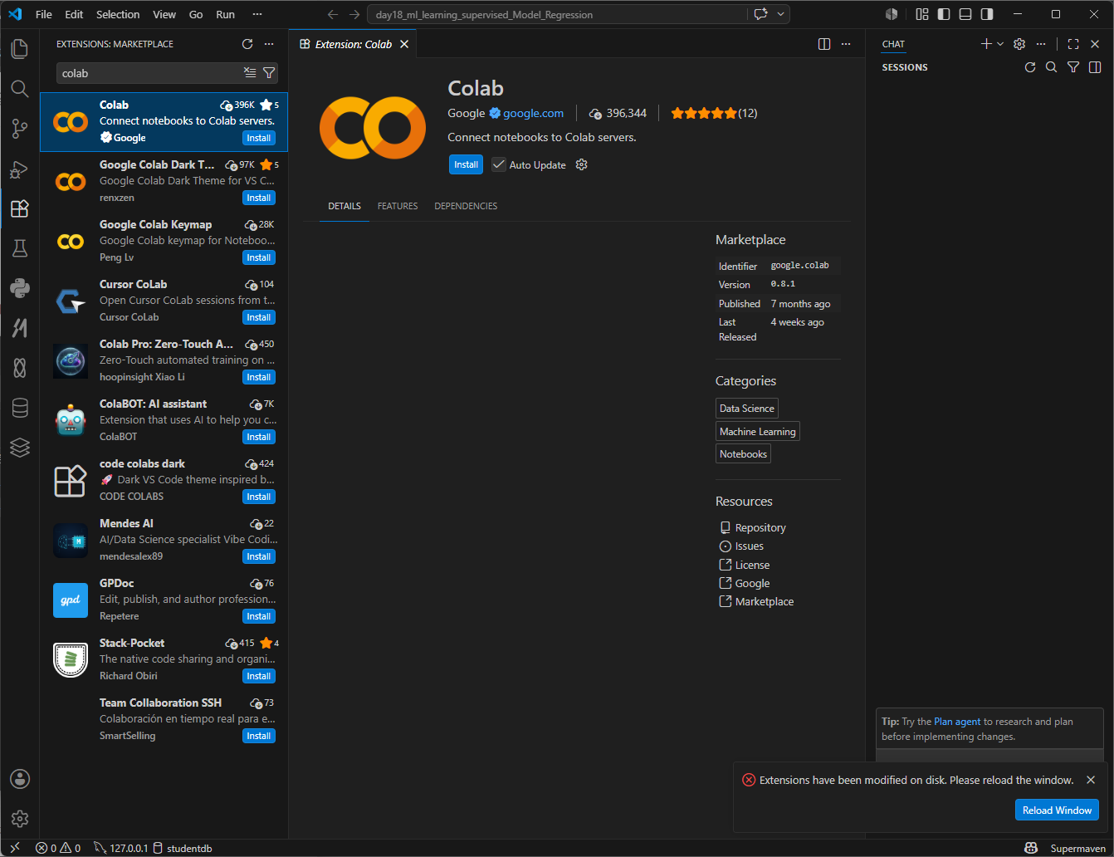Select the ColaBOT: AI assistant extension
The image size is (1114, 857).
pos(164,421)
